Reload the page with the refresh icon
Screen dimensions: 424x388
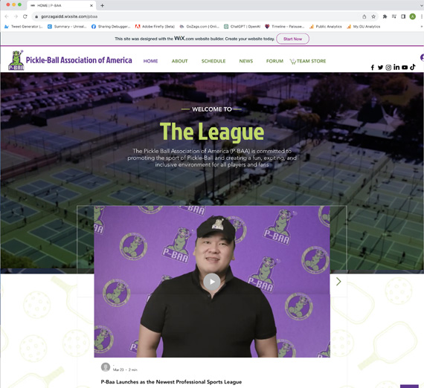coord(25,16)
